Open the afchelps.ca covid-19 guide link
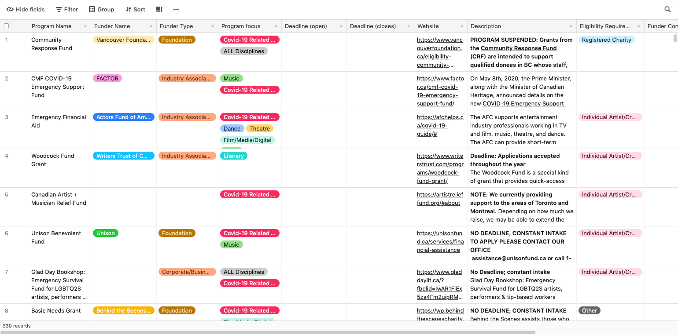678x335 pixels. coord(440,125)
